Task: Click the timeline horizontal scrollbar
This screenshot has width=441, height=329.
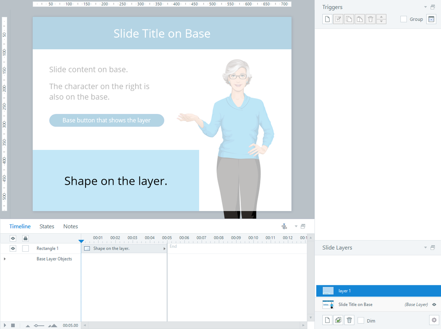Action: 194,325
